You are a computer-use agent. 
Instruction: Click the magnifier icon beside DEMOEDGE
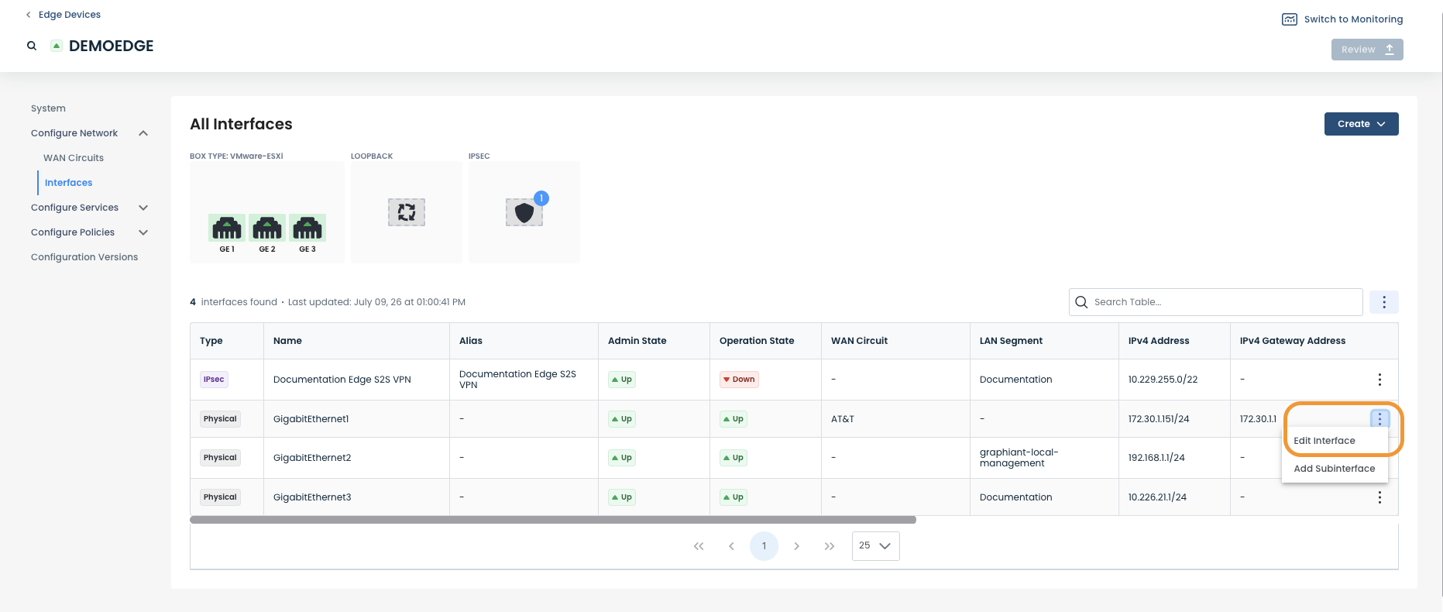[32, 46]
